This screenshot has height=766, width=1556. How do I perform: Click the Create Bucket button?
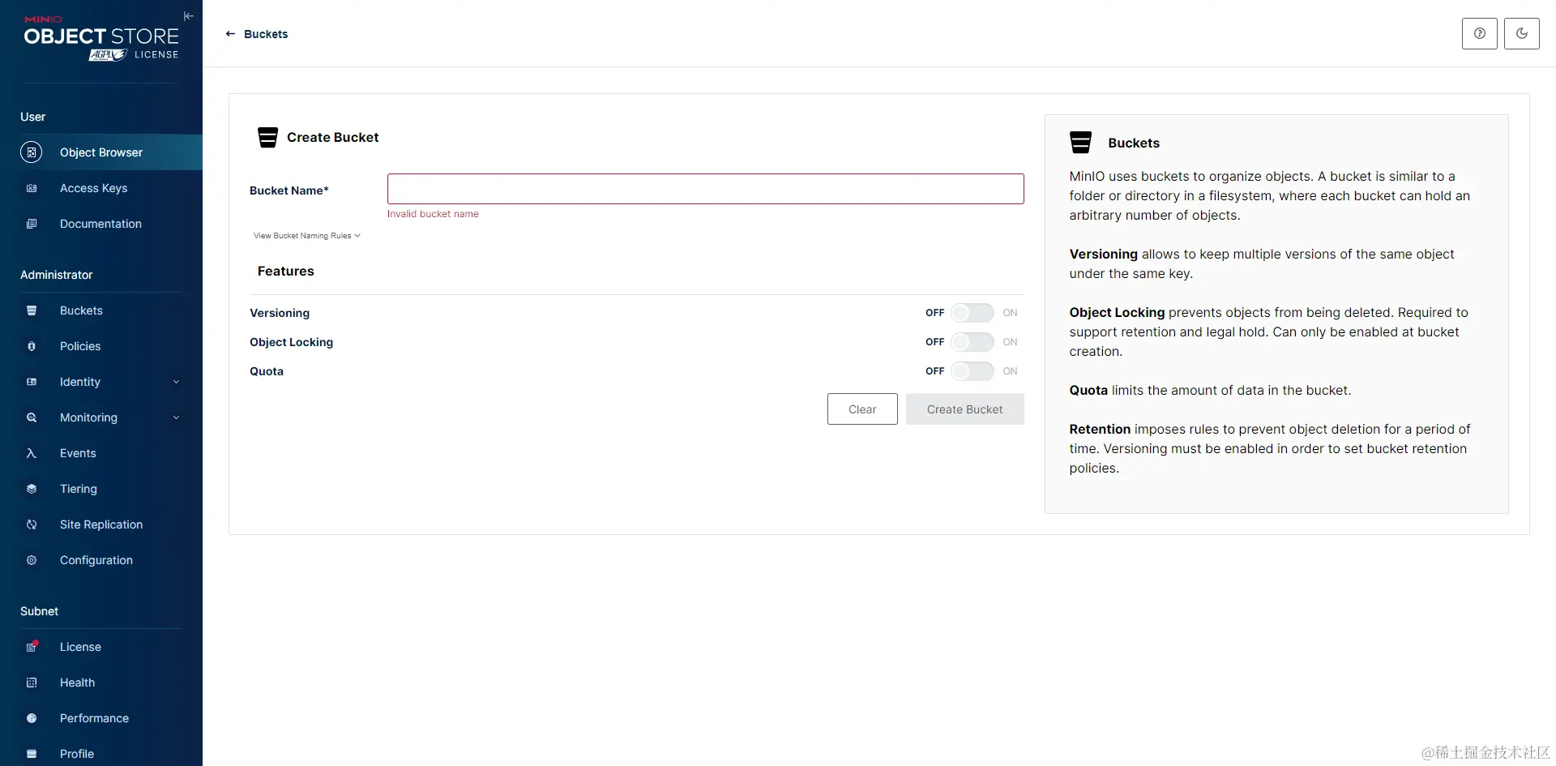(964, 409)
